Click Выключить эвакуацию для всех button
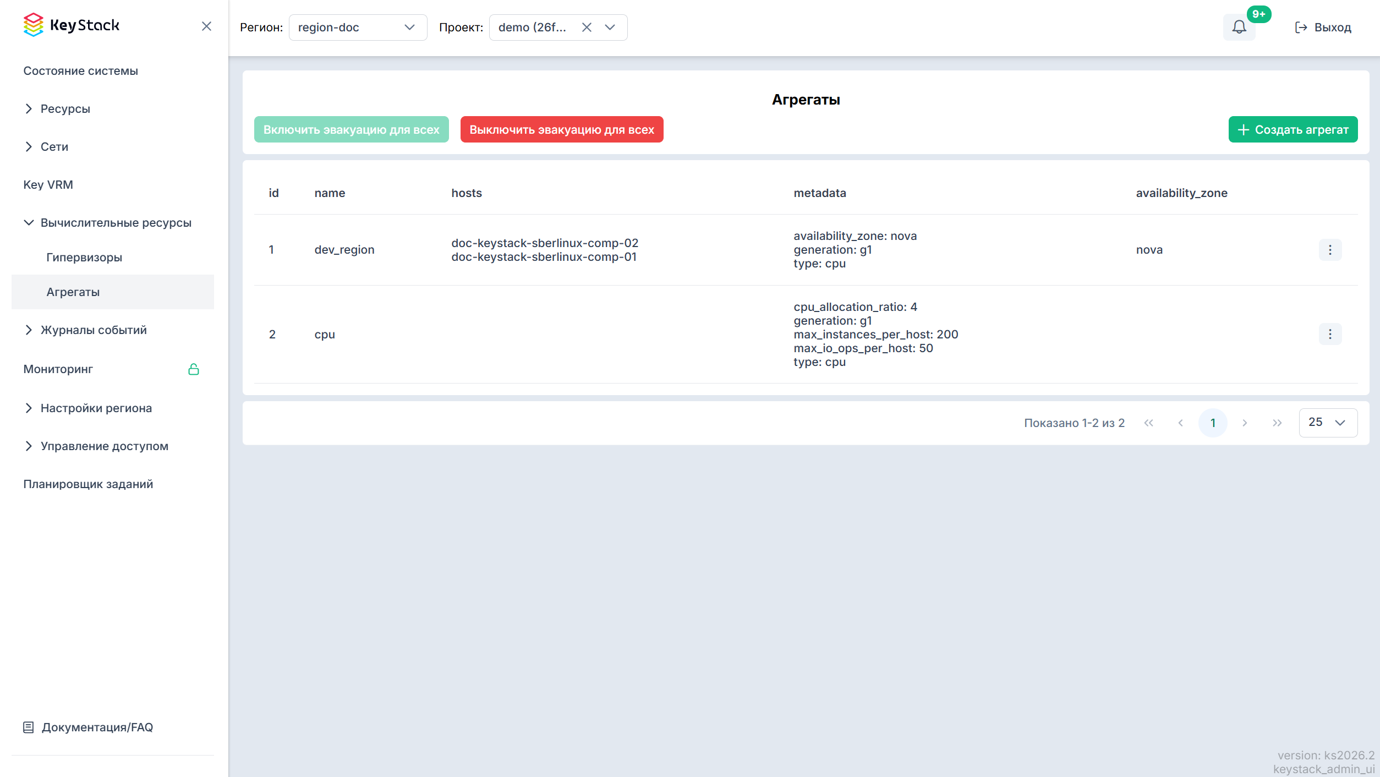1380x777 pixels. [x=562, y=130]
